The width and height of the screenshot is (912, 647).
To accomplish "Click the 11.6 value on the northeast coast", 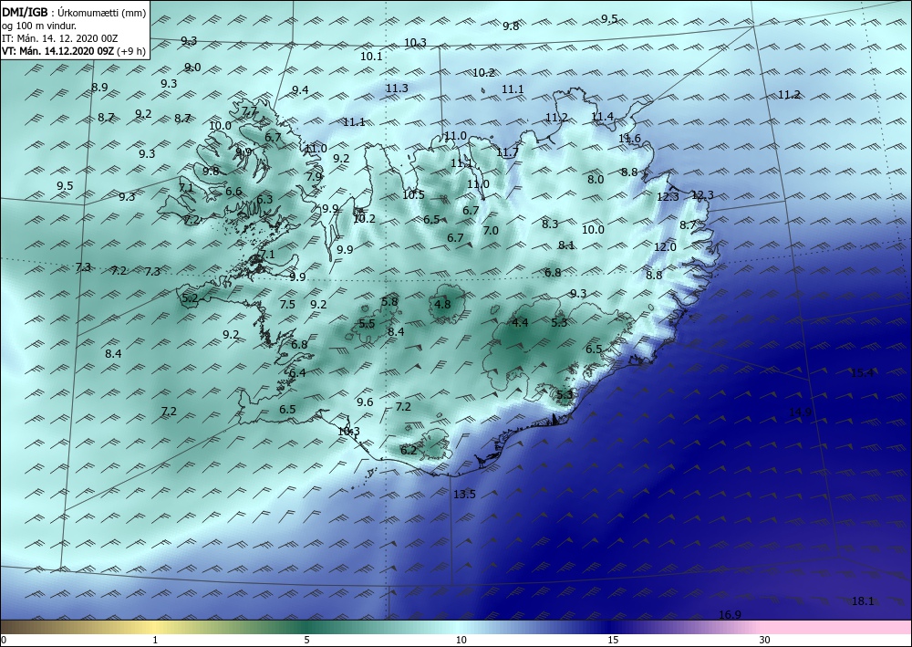I will click(629, 139).
